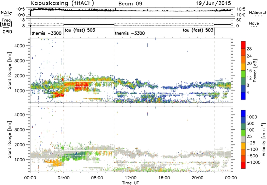The image size is (267, 185).
Task: Click the "3000" tick of the velocity panel
Action: coord(20,130)
